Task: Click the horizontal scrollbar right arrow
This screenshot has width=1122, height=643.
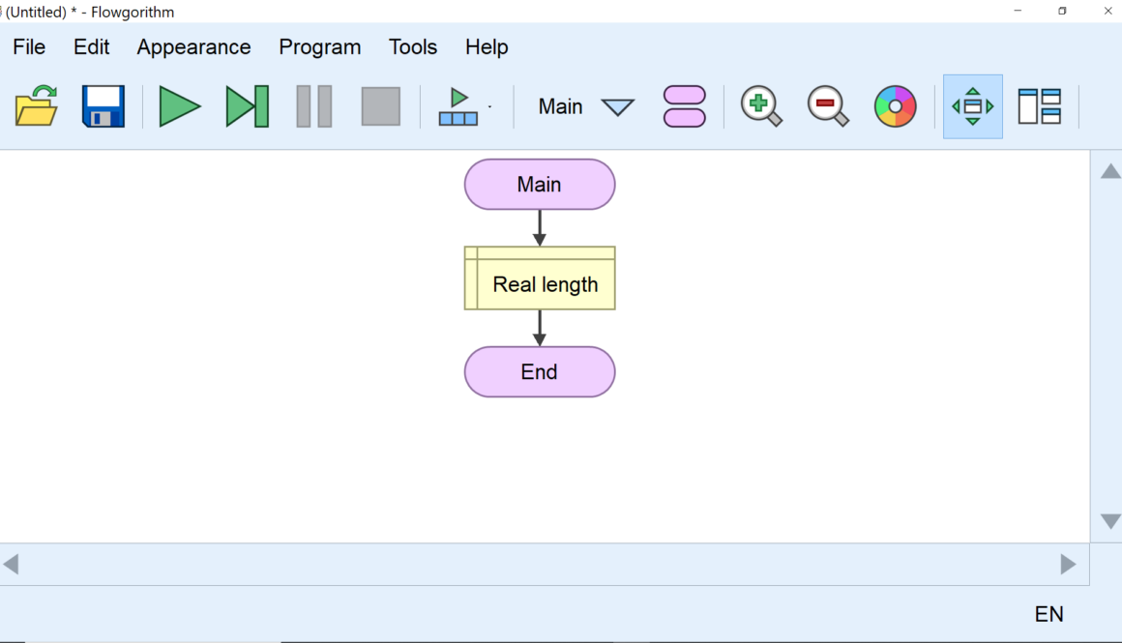Action: (1069, 565)
